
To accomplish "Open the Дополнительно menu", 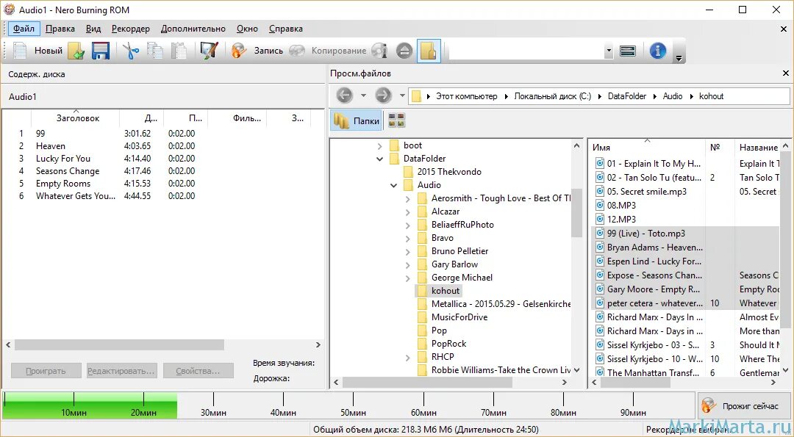I will (x=193, y=29).
